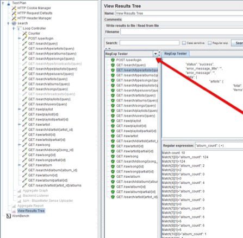
Task: Click the BlazeMeter Sense Uploader icon
Action: click(20, 201)
